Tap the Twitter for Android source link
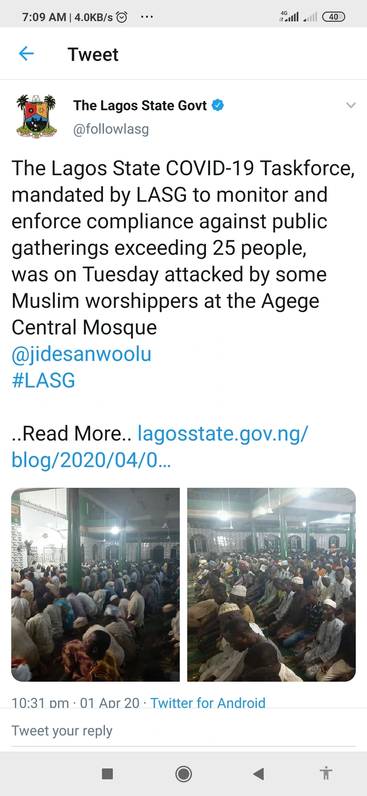This screenshot has width=367, height=796. click(208, 702)
